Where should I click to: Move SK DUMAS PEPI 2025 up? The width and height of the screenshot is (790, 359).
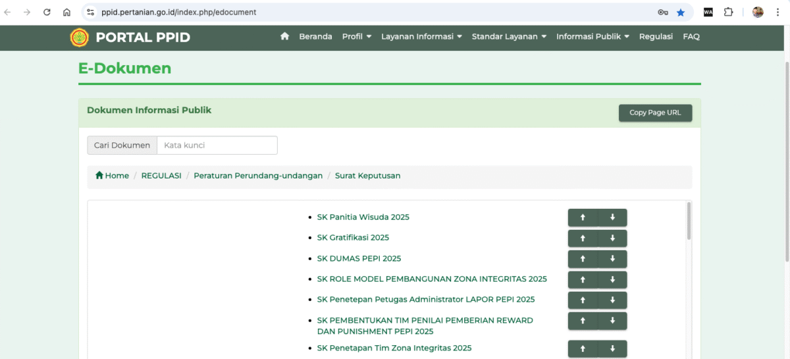click(x=583, y=259)
